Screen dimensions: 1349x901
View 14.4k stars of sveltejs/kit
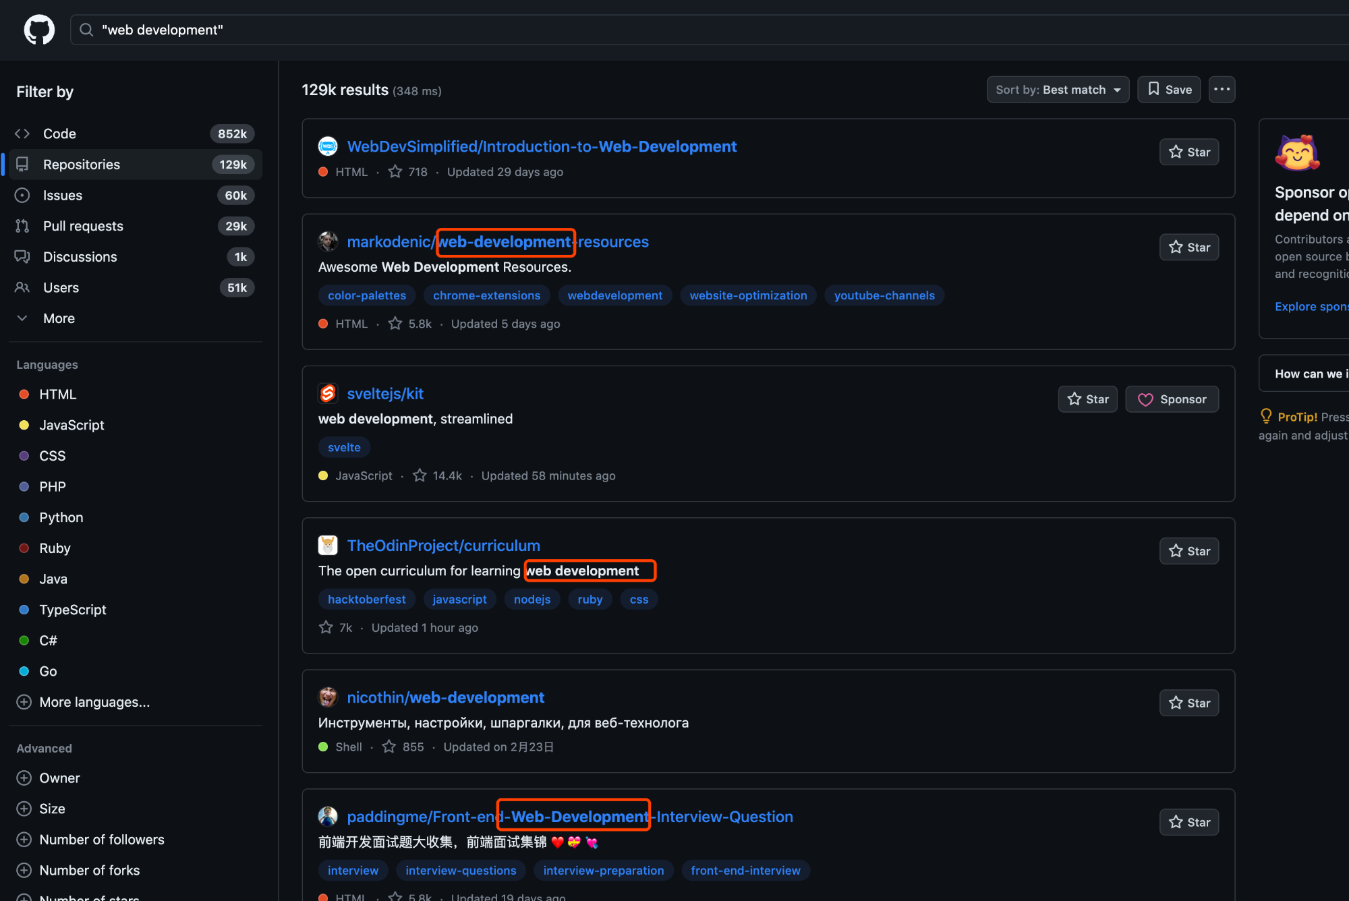(437, 475)
